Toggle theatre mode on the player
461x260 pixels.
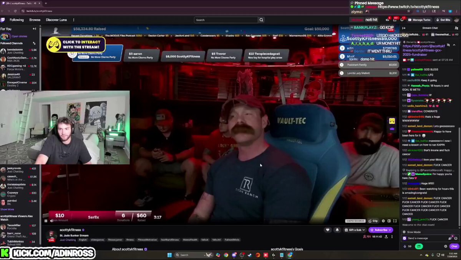[389, 221]
